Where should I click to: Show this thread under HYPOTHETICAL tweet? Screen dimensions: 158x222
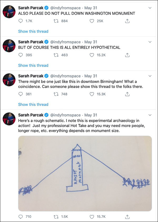coord(33,65)
